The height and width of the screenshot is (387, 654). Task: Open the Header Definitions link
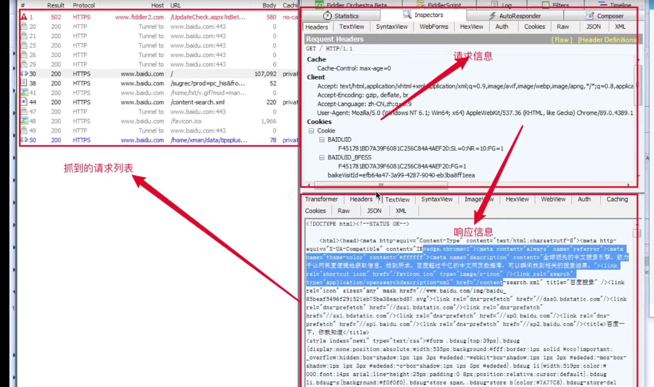607,40
